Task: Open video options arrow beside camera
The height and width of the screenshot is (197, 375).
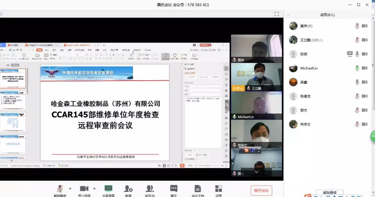Action: click(94, 188)
